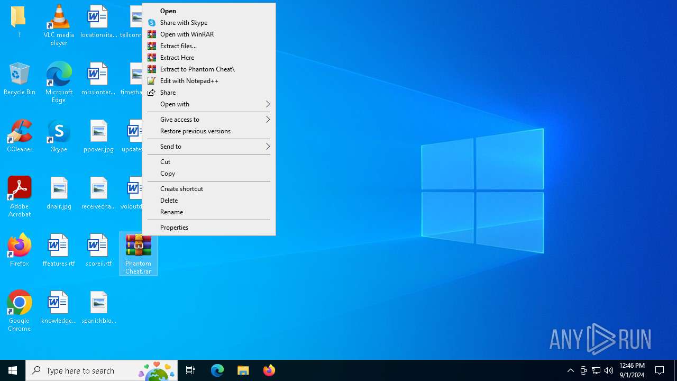Select Extract Here option
This screenshot has height=381, width=677.
(x=209, y=58)
